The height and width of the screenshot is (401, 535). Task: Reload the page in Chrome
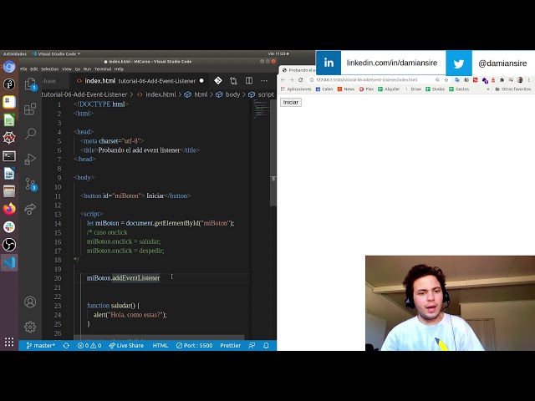pos(300,80)
